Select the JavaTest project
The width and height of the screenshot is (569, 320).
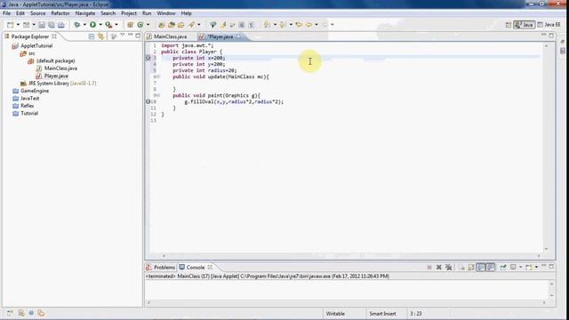pyautogui.click(x=29, y=99)
